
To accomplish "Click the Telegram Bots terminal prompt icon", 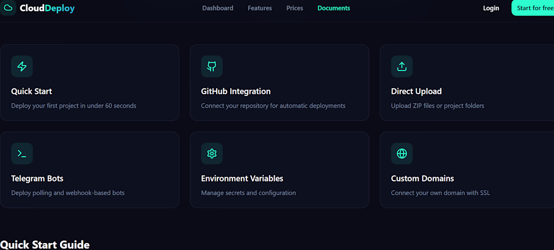I will coord(22,153).
